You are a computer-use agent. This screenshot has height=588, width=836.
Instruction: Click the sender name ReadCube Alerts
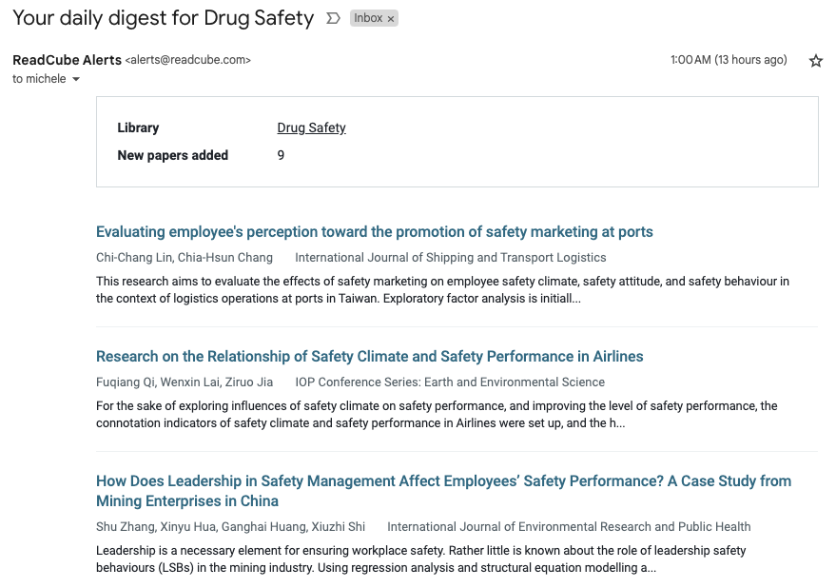coord(68,60)
